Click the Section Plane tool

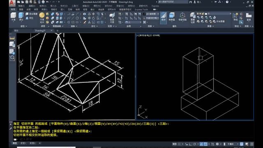coord(112,18)
